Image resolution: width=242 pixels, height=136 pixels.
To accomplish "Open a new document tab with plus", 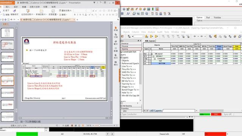I will tap(77, 20).
